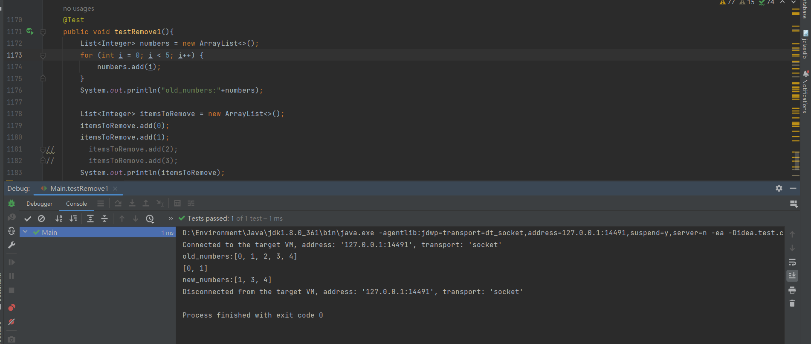Click the camera thread dump icon
This screenshot has height=344, width=811.
[x=12, y=339]
